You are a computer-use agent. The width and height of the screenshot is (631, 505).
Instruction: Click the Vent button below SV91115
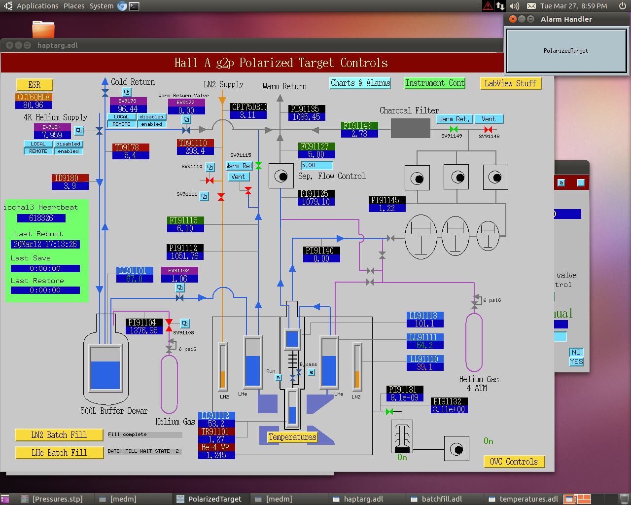tap(239, 177)
